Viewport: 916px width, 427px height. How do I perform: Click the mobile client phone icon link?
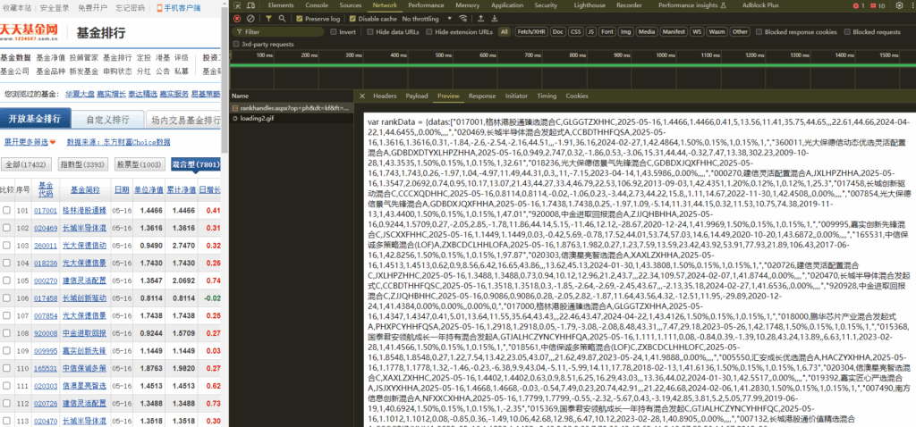click(178, 7)
